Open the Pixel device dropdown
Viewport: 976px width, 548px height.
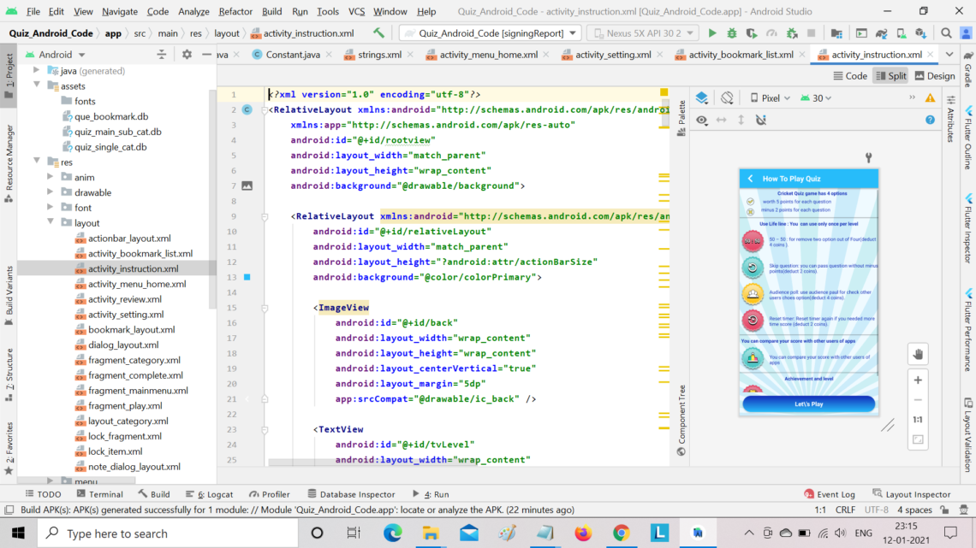[x=769, y=97]
